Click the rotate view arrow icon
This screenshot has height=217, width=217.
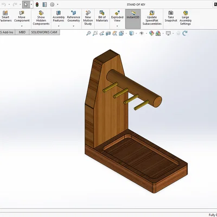point(185,33)
